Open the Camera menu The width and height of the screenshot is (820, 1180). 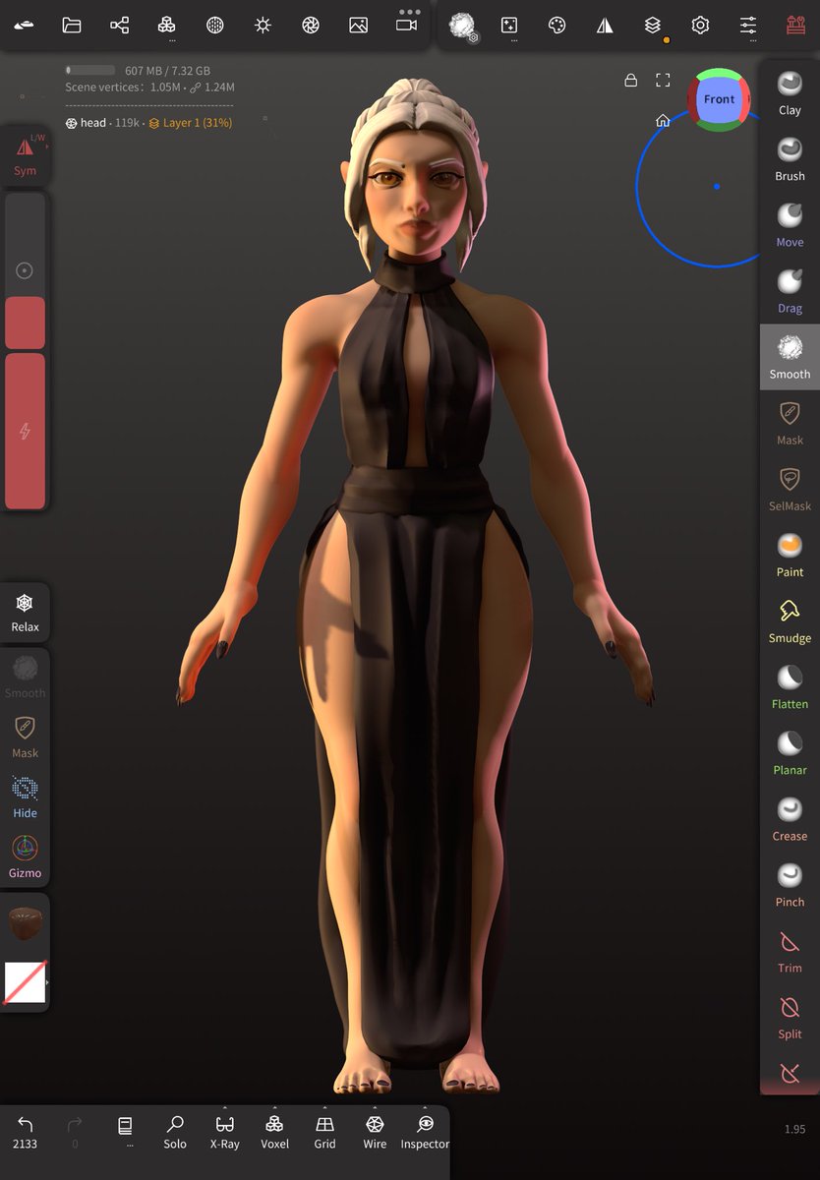coord(407,26)
